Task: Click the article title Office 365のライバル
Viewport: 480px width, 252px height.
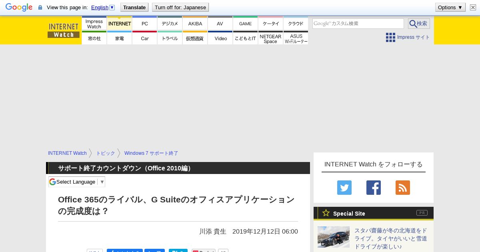Action: [176, 205]
